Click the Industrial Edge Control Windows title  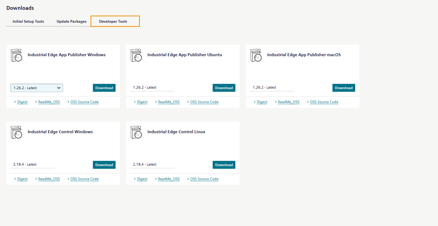pos(60,132)
